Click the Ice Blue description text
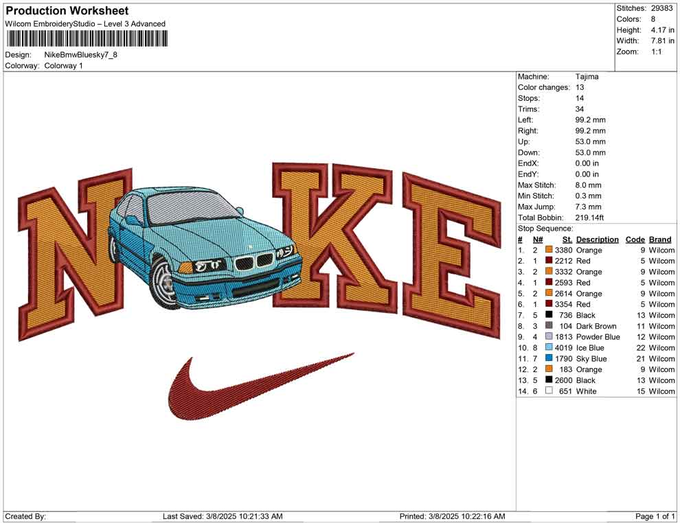This screenshot has height=523, width=680. (590, 347)
